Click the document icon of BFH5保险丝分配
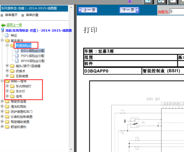The height and width of the screenshot is (152, 184). tap(17, 61)
